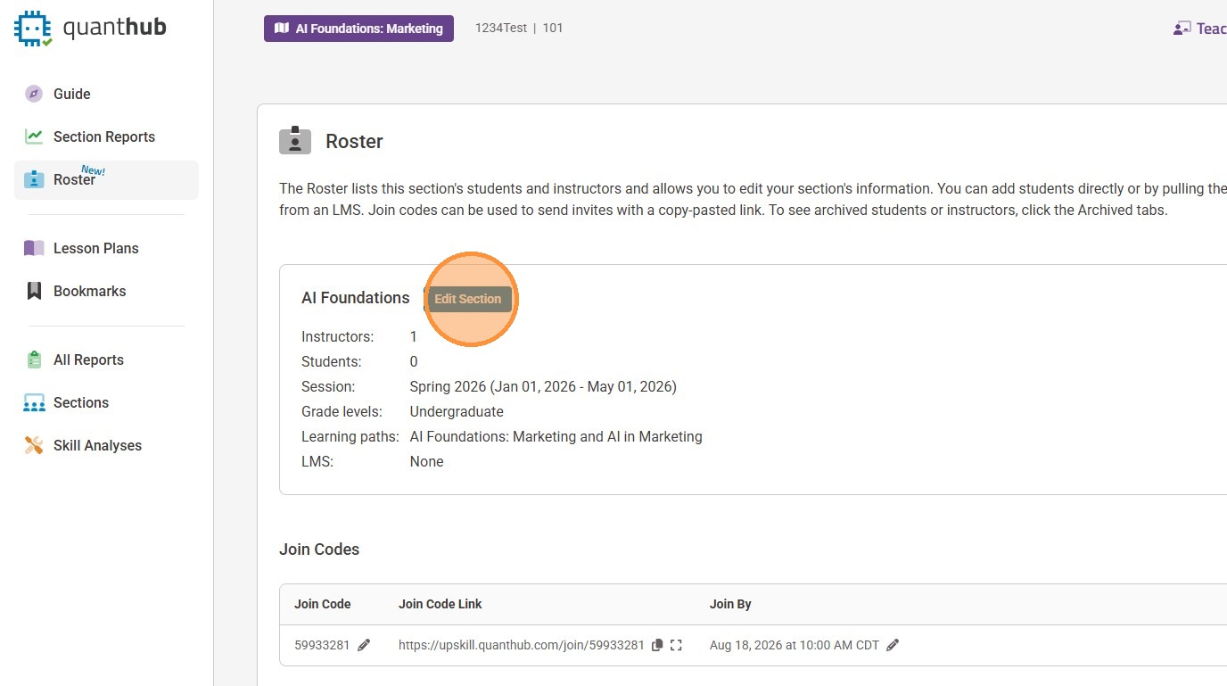Click the Skill Analyses tools icon
This screenshot has height=686, width=1227.
[x=34, y=445]
